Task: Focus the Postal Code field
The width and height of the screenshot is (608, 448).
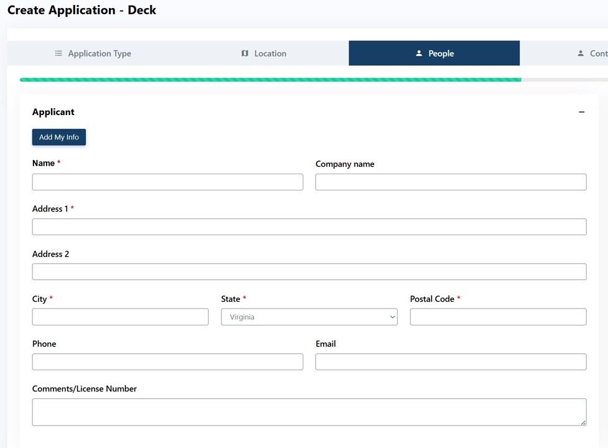Action: tap(498, 317)
